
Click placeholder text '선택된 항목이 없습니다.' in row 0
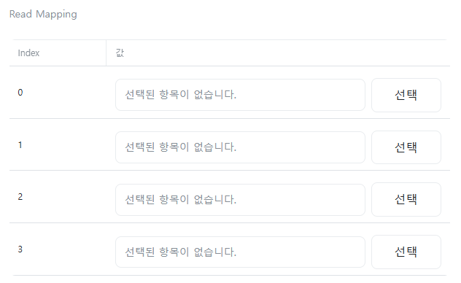tap(180, 95)
